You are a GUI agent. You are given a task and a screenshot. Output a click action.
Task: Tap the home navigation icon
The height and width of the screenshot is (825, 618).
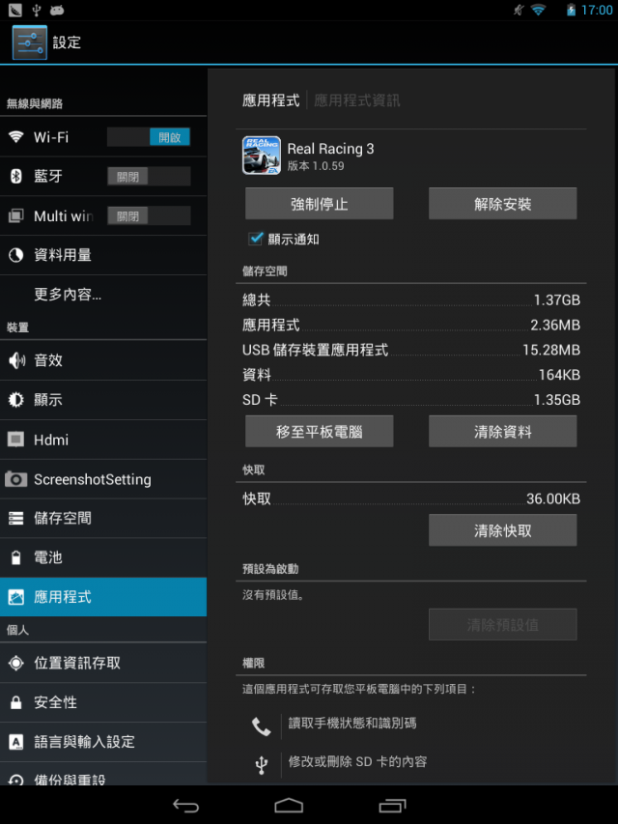coord(289,806)
